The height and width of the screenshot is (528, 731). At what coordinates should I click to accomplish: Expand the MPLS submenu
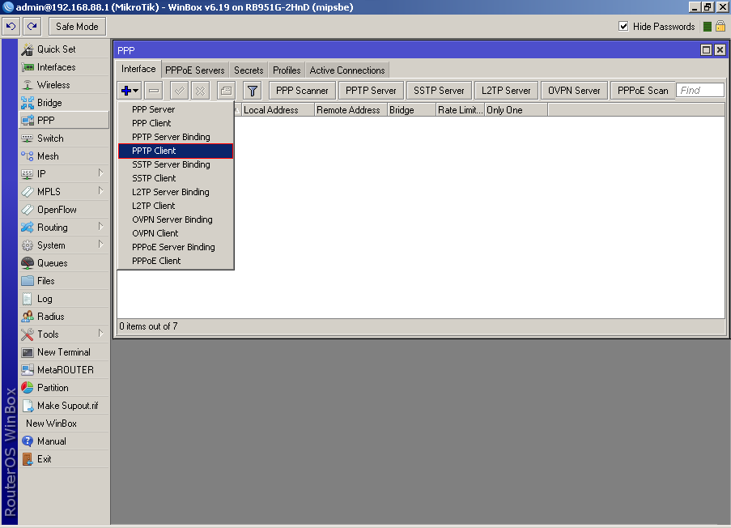click(100, 191)
